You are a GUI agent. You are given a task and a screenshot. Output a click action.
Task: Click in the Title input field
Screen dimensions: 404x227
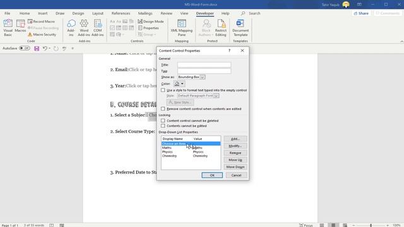[x=204, y=64]
